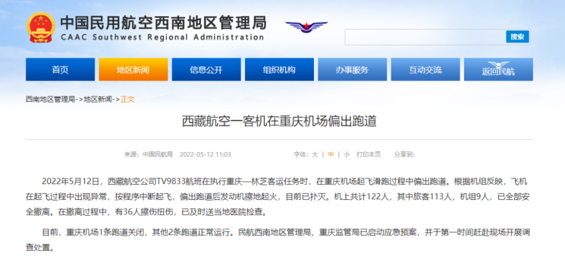
Task: Navigate to the 办事服务 tab
Action: coord(352,70)
